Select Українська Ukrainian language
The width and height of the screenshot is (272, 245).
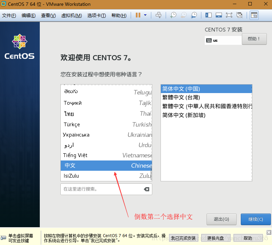coord(106,135)
